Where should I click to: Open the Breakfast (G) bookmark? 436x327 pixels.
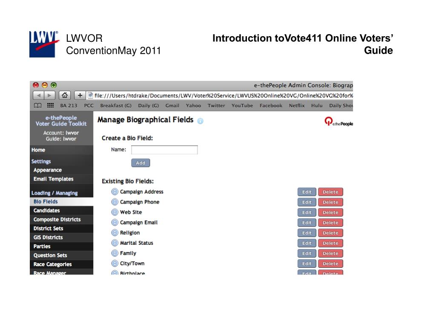(116, 106)
